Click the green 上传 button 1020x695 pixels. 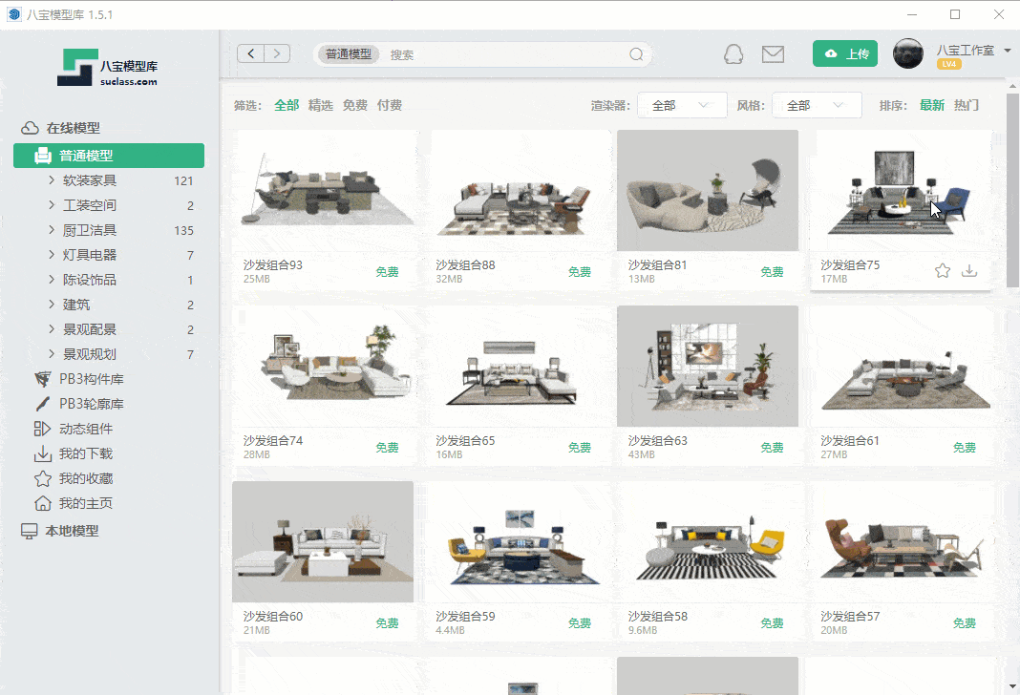[845, 53]
